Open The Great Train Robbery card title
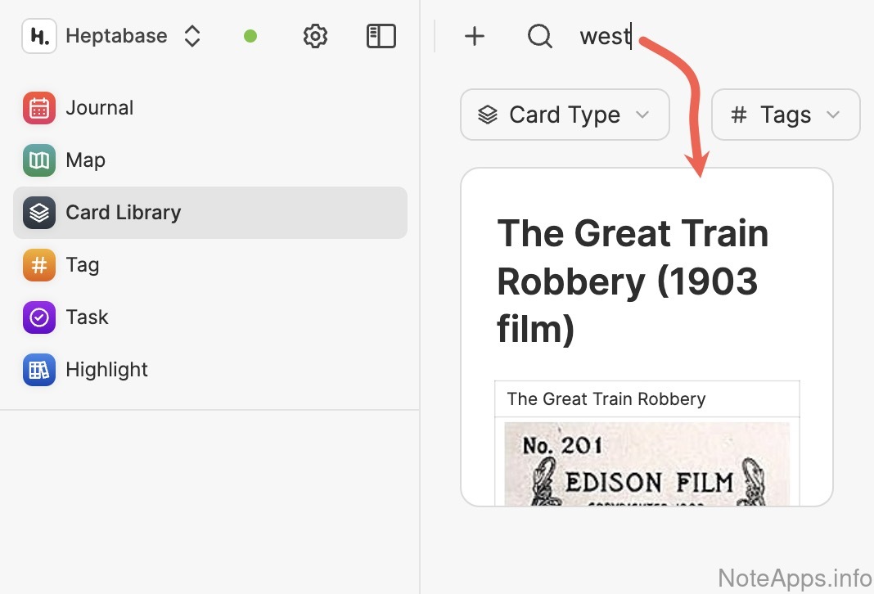874x594 pixels. click(633, 281)
